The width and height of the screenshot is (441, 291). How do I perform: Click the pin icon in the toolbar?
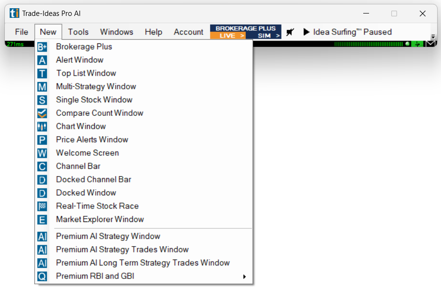coord(290,32)
